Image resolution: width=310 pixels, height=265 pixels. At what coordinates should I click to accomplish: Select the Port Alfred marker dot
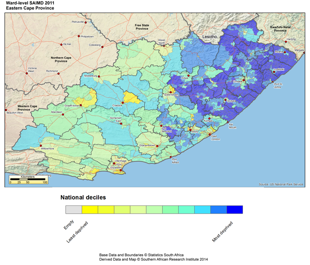click(171, 157)
